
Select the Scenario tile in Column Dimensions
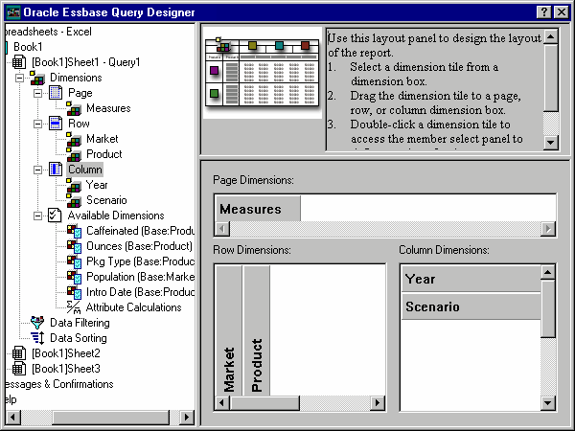(x=471, y=306)
